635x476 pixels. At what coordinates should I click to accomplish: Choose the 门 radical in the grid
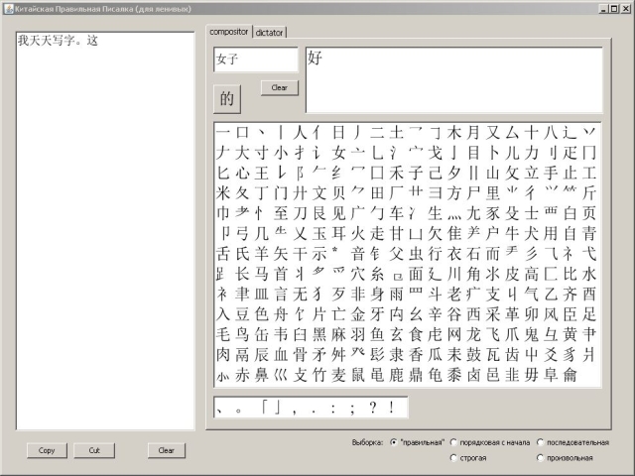click(281, 193)
